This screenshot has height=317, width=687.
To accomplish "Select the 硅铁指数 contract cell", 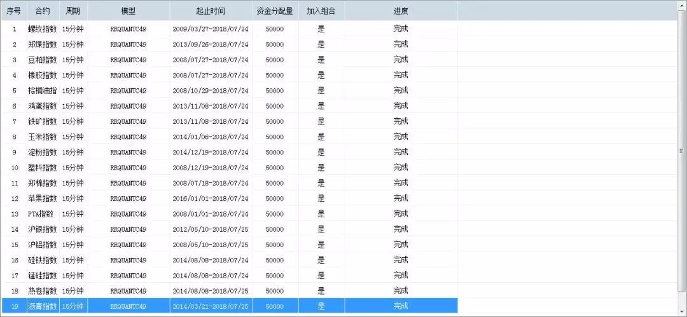I will (43, 260).
